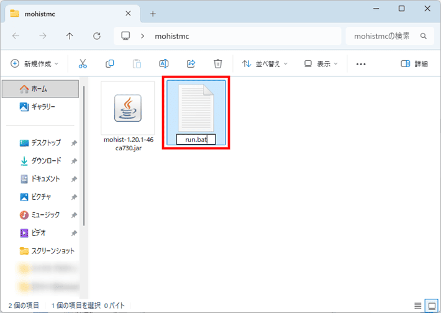The height and width of the screenshot is (313, 441).
Task: Click mohistmc in the address bar
Action: (172, 36)
